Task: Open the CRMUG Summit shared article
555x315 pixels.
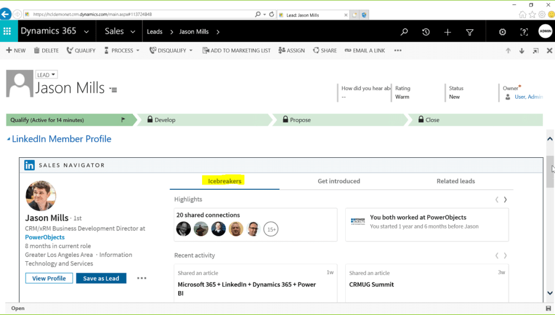Action: pyautogui.click(x=371, y=285)
